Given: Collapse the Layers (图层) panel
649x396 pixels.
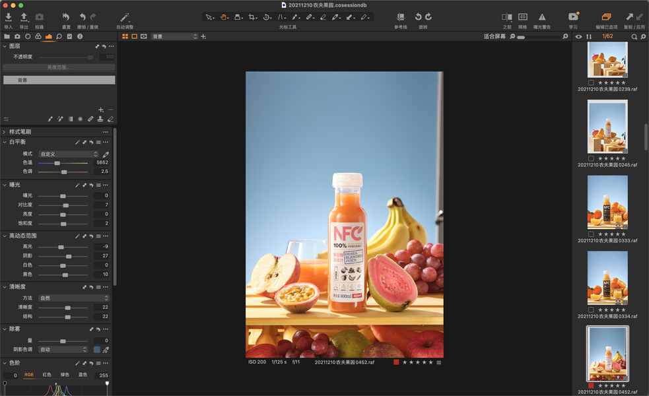Looking at the screenshot, I should pyautogui.click(x=5, y=46).
